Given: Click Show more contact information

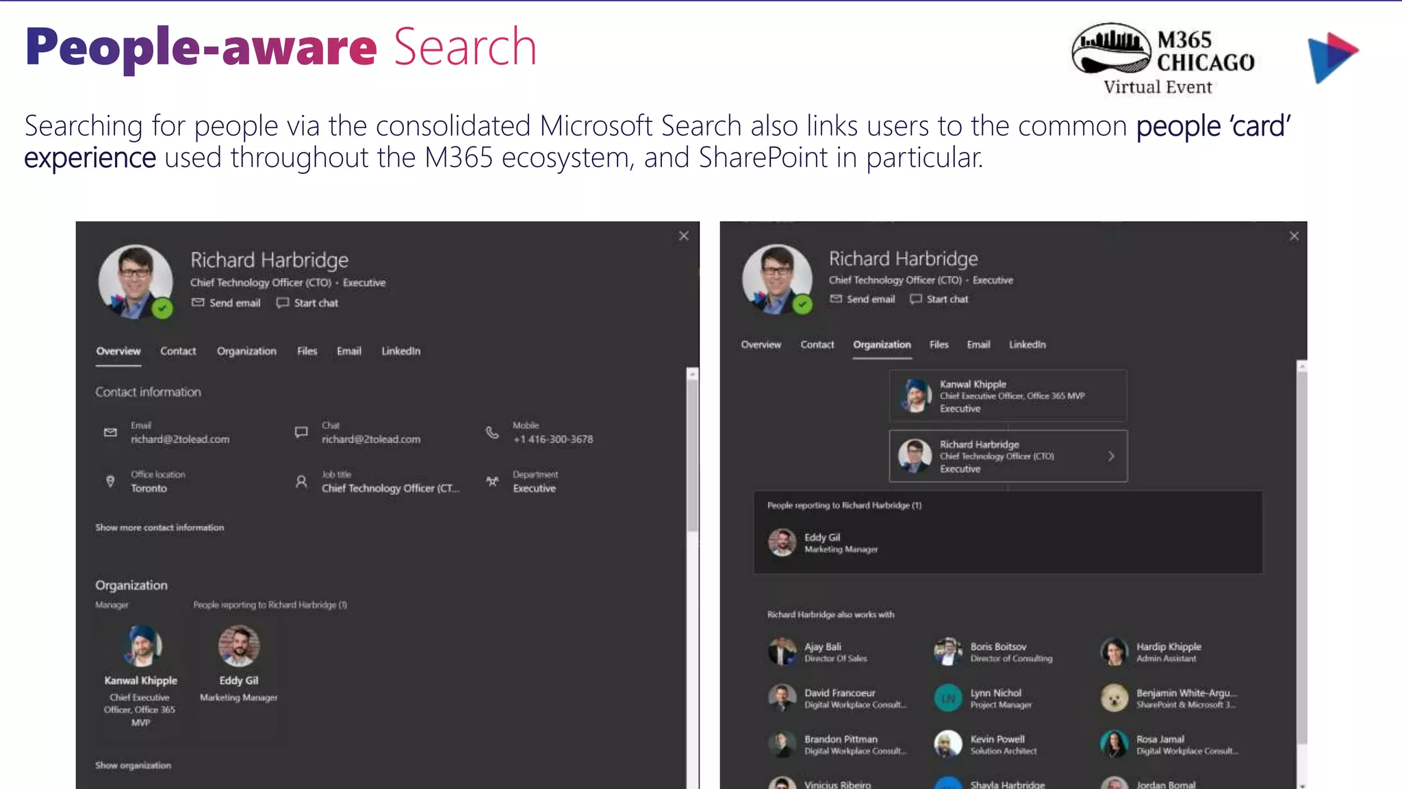Looking at the screenshot, I should click(160, 527).
